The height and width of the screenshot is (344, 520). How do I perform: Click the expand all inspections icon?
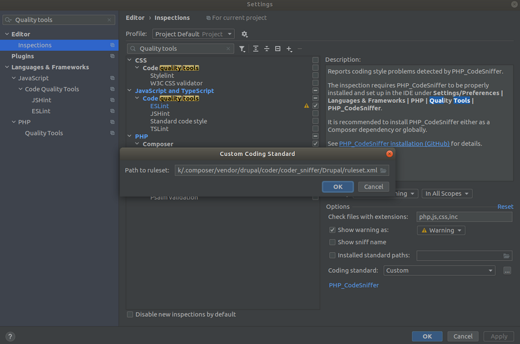(x=255, y=48)
